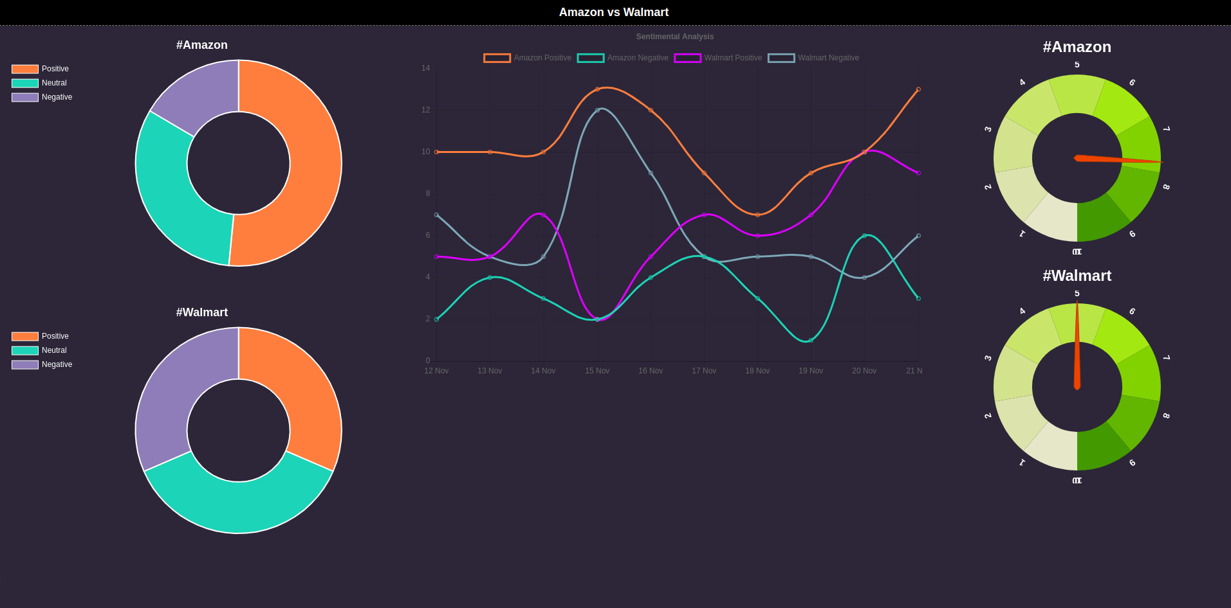Image resolution: width=1231 pixels, height=608 pixels.
Task: Toggle Negative in the #Amazon donut legend
Action: pos(42,97)
